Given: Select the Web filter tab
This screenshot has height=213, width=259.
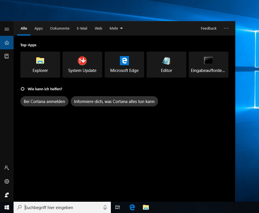Looking at the screenshot, I should click(x=98, y=28).
